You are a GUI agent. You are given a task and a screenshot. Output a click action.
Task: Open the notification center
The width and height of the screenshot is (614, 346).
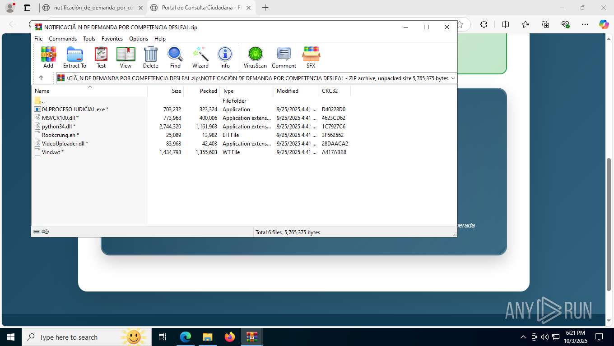[599, 337]
